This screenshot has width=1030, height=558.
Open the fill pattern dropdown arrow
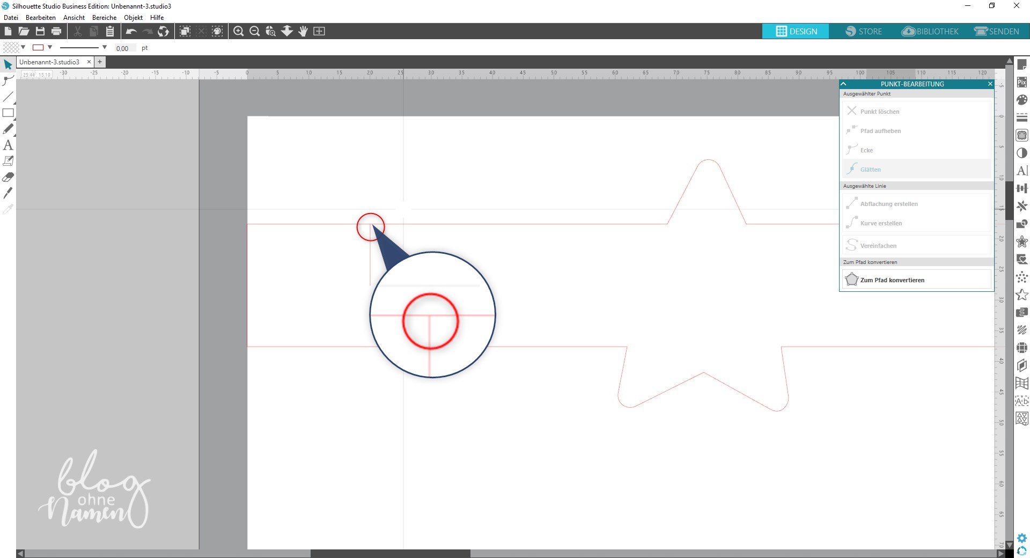(23, 47)
